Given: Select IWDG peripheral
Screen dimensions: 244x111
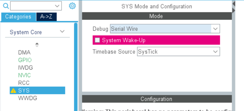Looking at the screenshot, I should point(25,68).
